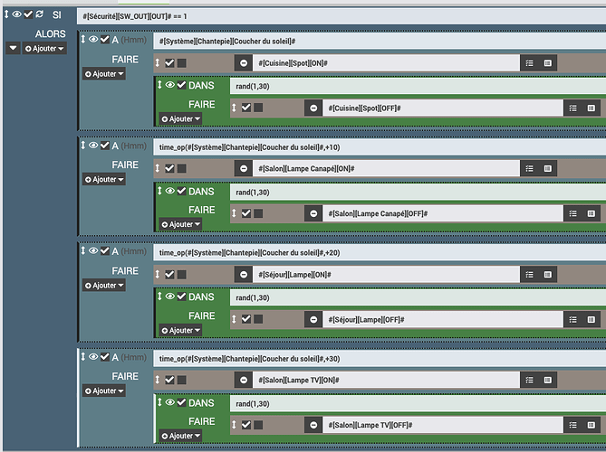Edit the time_op +30 expression field
The image size is (606, 452).
tap(380, 359)
